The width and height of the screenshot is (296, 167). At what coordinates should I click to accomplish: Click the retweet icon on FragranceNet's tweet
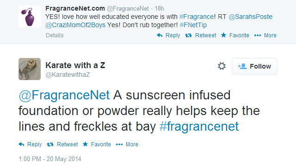tap(188, 35)
